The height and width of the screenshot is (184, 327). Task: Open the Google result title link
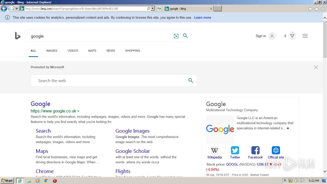tap(40, 104)
